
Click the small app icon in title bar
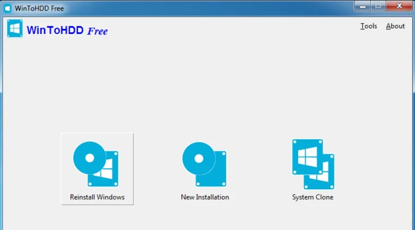coord(7,8)
